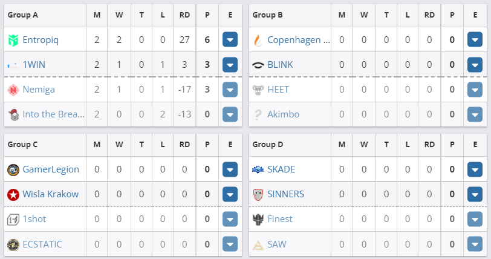
Task: Click the SAW team logo
Action: [258, 244]
